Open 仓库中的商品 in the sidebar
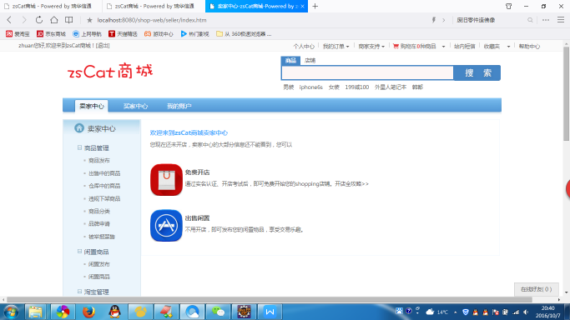The image size is (570, 320). coord(104,186)
